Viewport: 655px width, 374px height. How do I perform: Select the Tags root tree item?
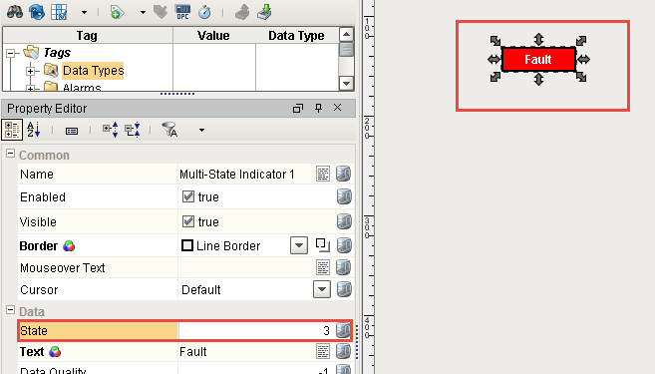(x=57, y=53)
